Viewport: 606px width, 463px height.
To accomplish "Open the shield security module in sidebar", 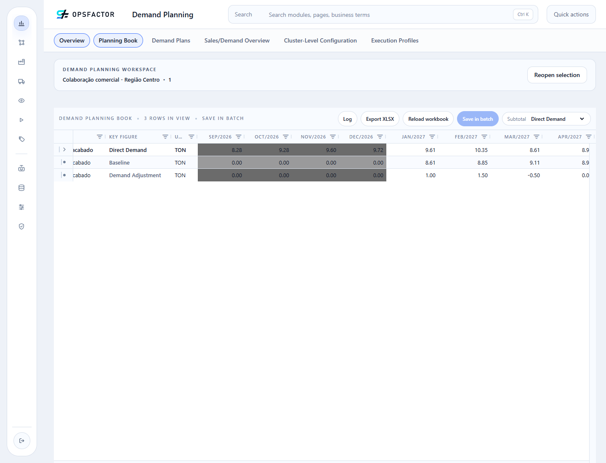I will point(21,226).
